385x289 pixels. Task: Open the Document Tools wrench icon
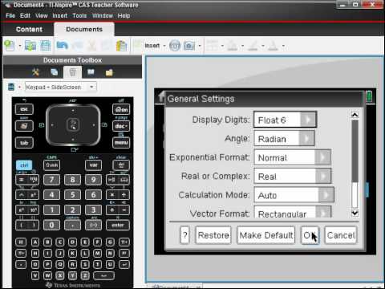35,72
